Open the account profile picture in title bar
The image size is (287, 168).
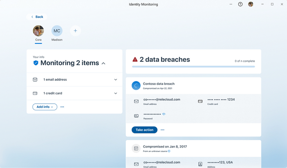coord(251,4)
